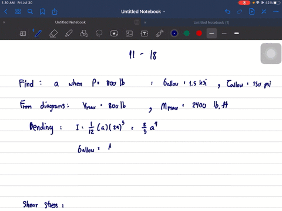Redo the last action

[240, 12]
